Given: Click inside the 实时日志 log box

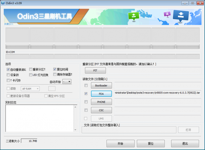Looking at the screenshot, I should 40,118.
